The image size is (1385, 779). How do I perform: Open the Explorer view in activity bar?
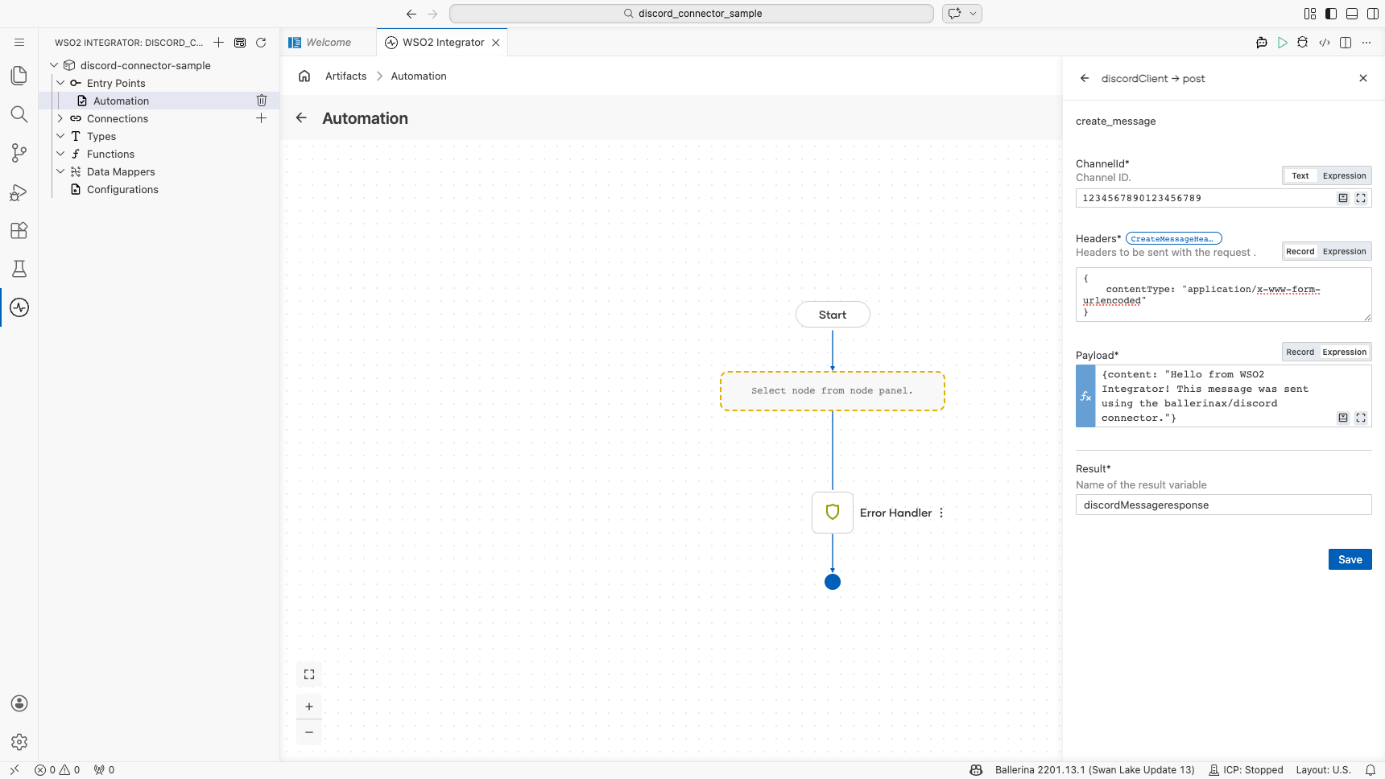point(19,76)
